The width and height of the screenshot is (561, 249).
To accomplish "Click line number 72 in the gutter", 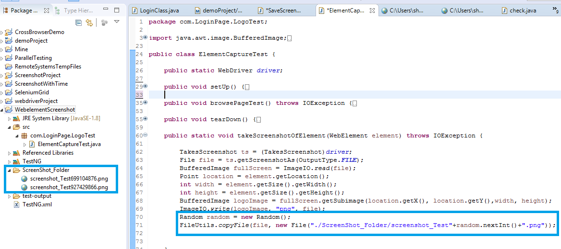I will (x=139, y=233).
